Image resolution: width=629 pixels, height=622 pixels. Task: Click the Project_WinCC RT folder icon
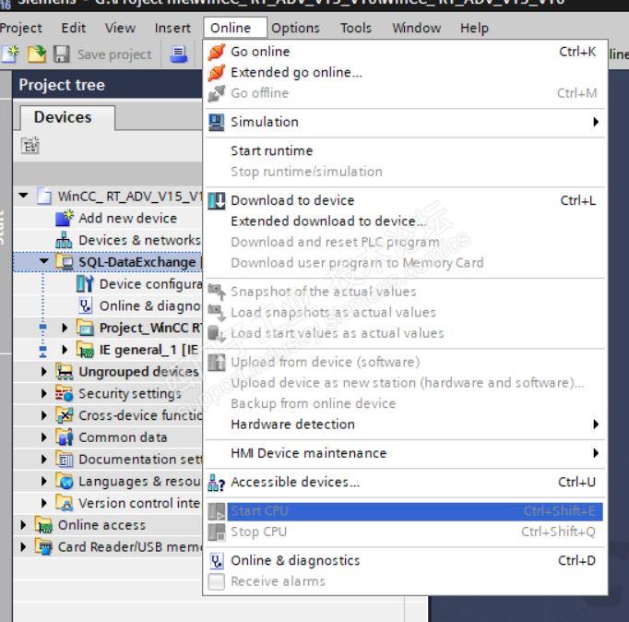click(x=85, y=328)
